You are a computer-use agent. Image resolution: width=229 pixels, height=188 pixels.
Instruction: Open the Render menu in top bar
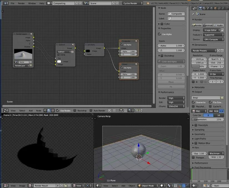point(21,3)
